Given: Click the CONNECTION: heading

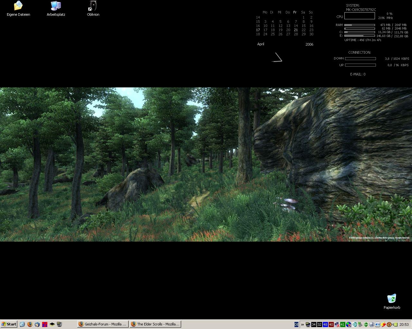Looking at the screenshot, I should point(360,52).
